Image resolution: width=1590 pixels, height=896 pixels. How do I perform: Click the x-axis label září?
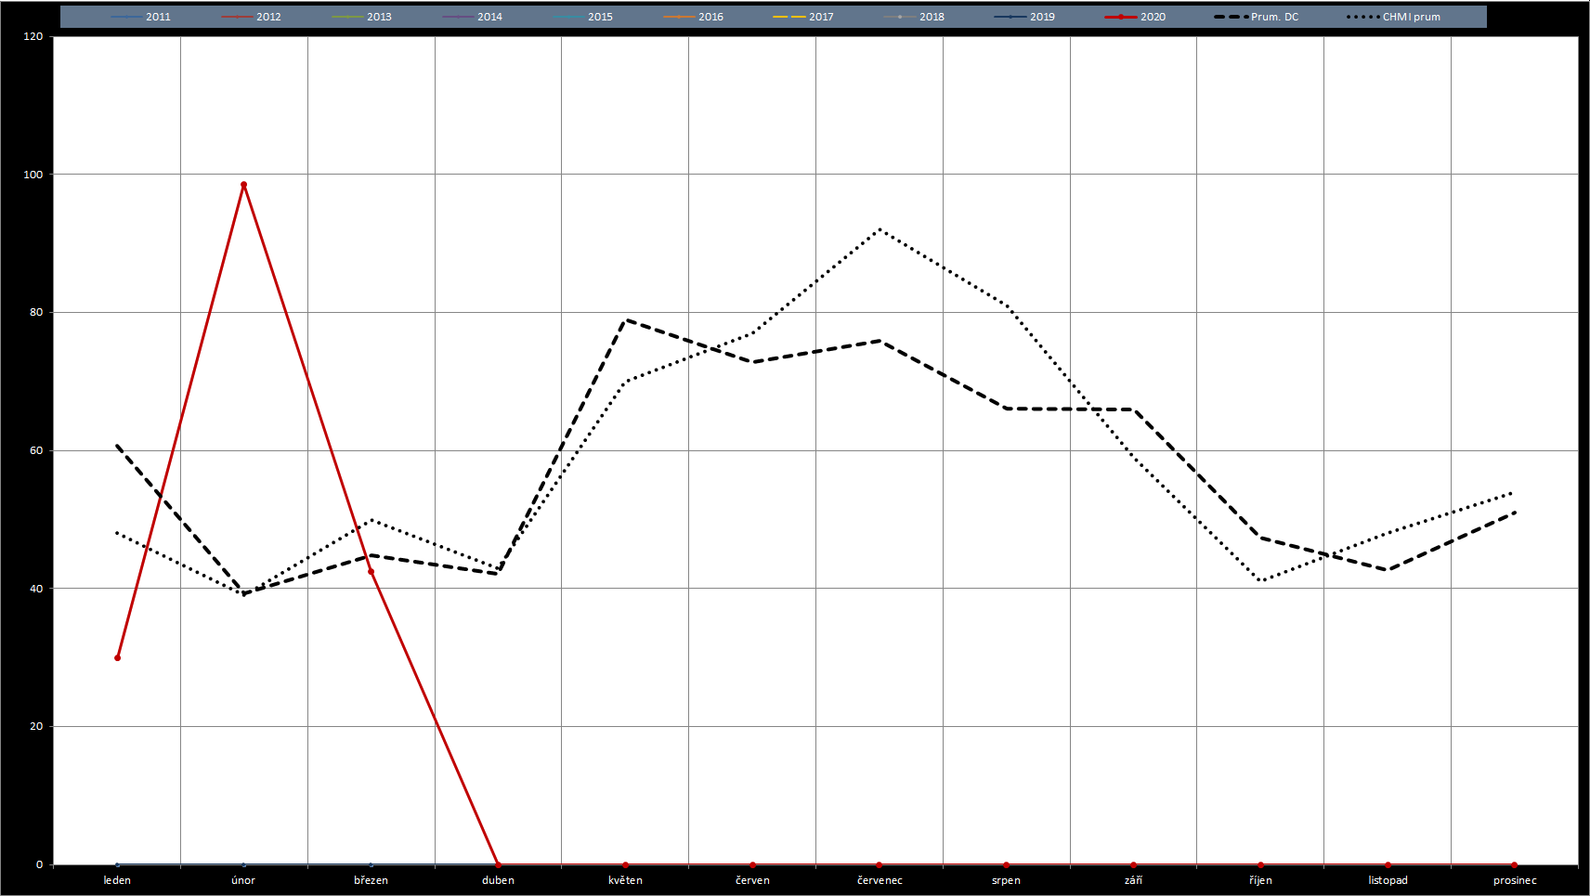click(1133, 880)
